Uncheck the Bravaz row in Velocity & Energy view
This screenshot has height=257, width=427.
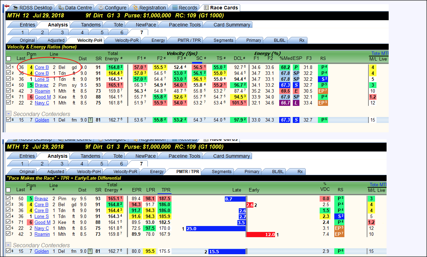pos(9,85)
